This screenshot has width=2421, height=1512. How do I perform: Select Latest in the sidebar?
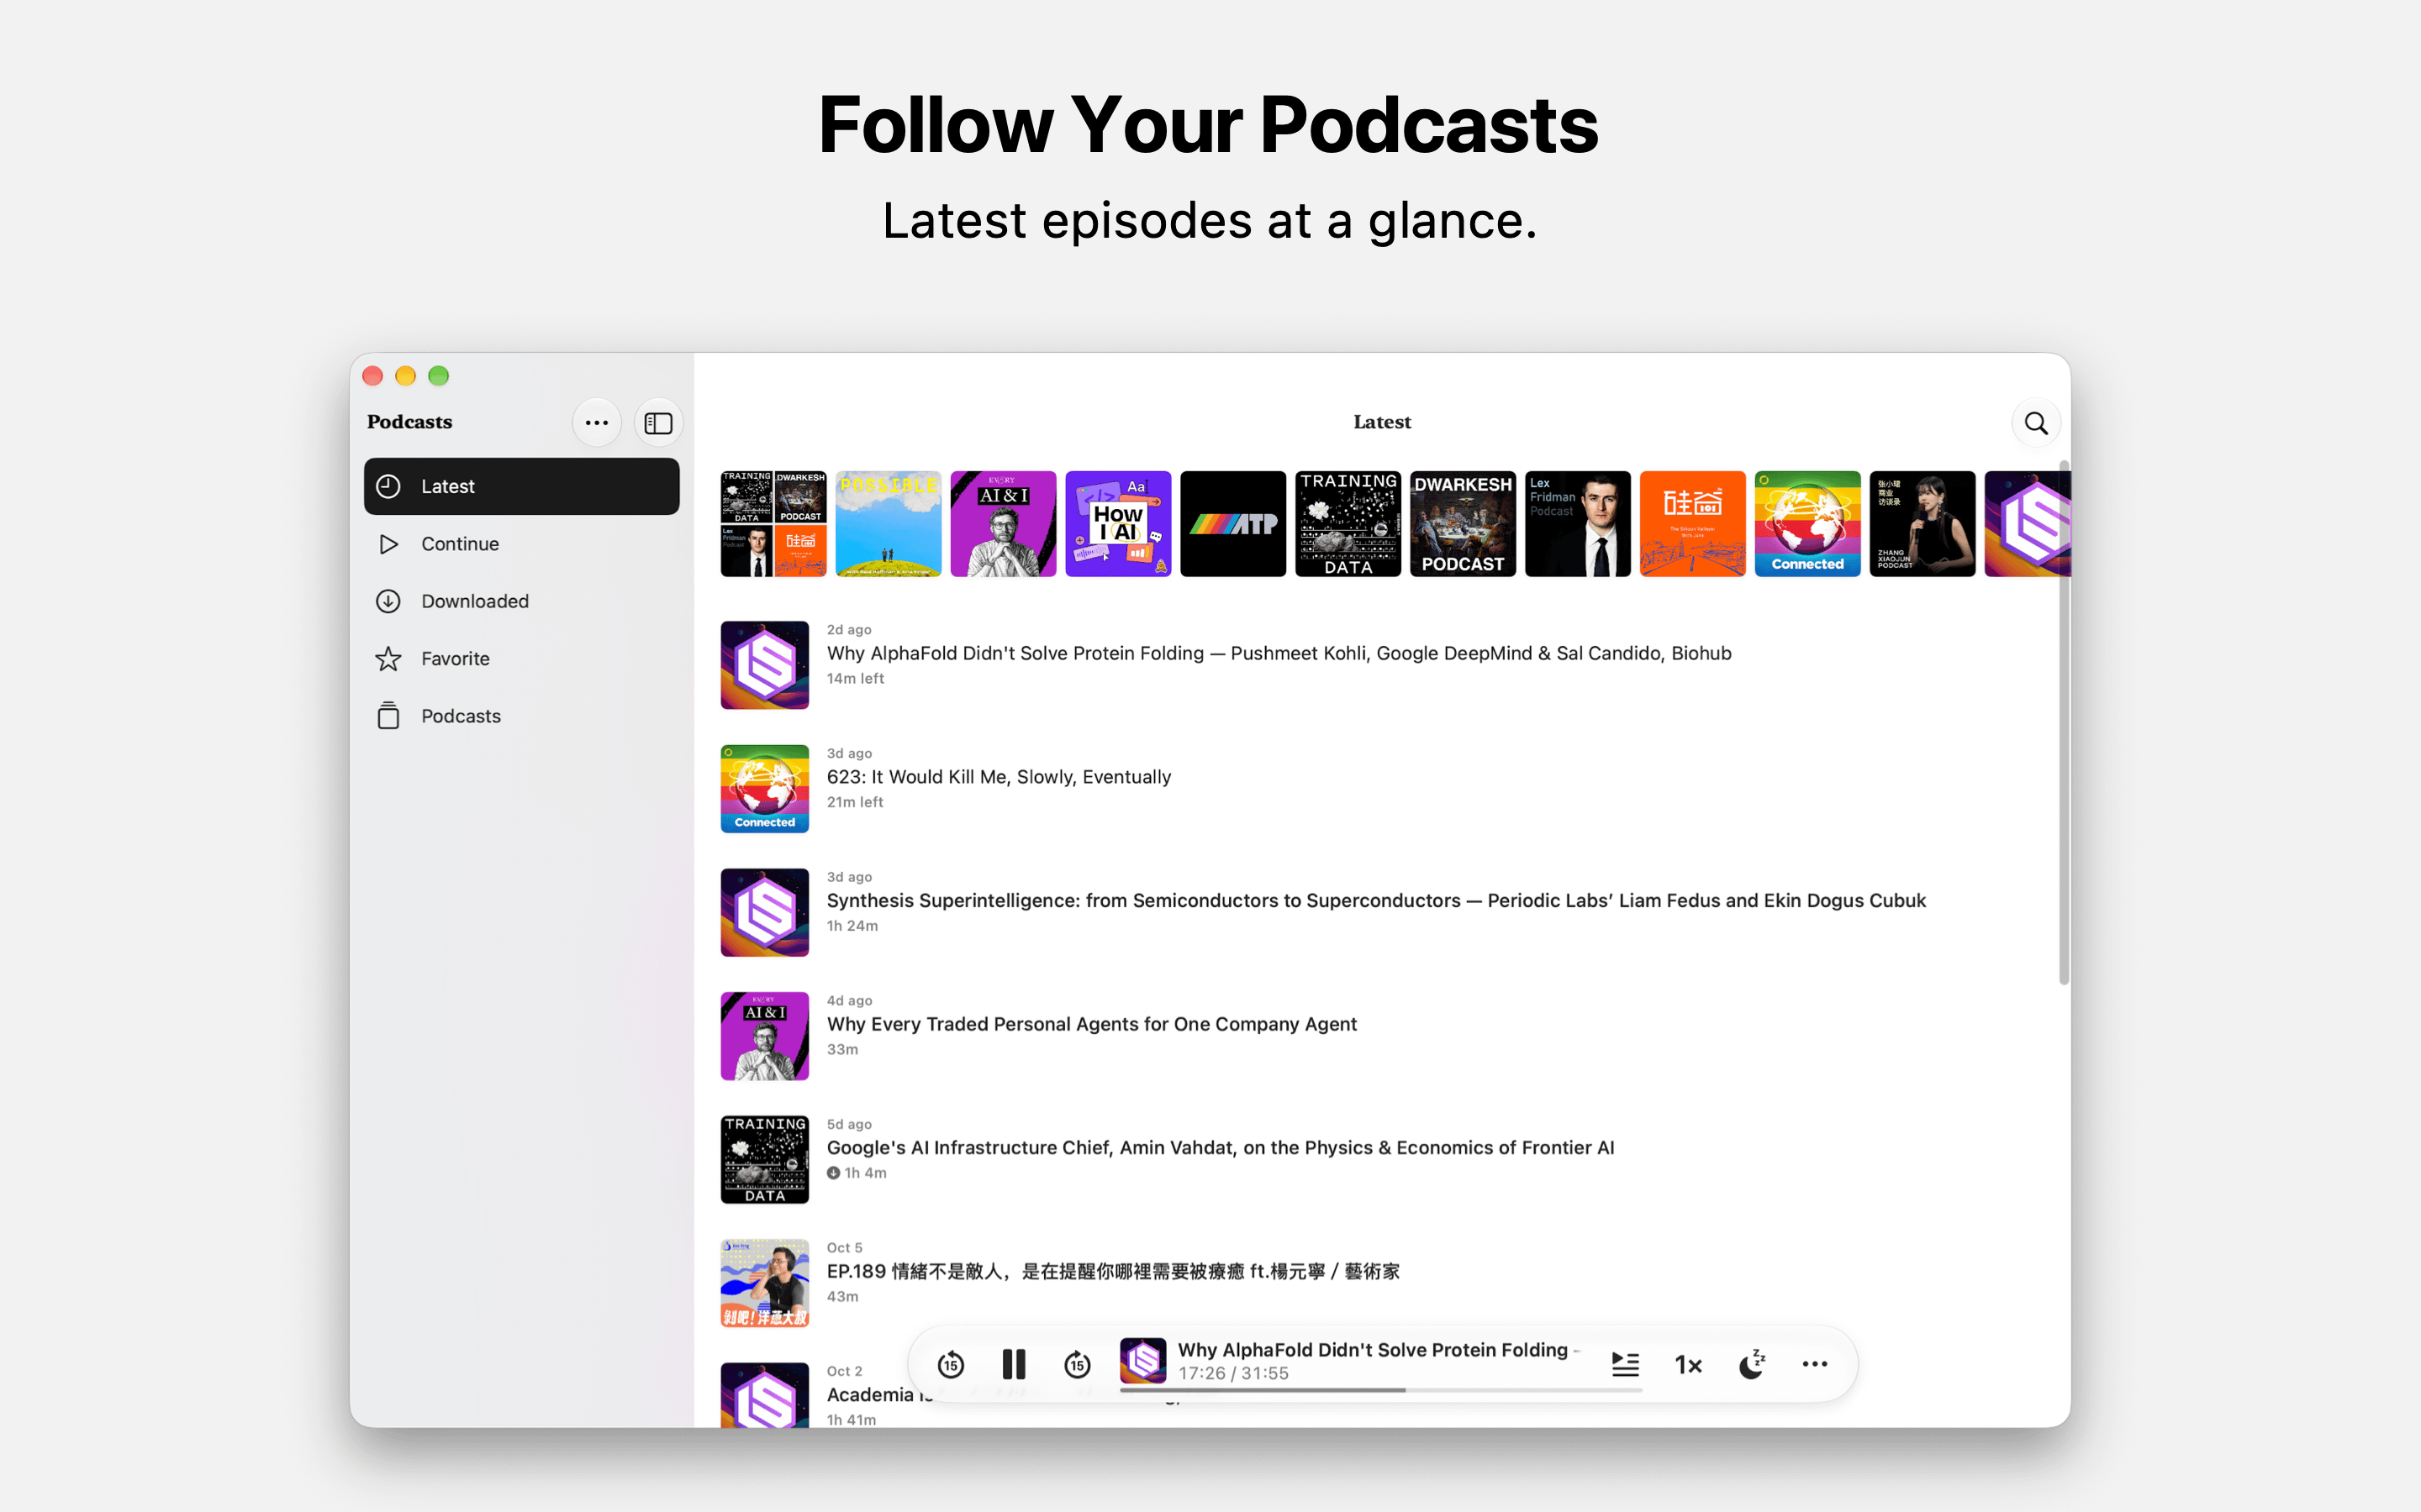(521, 486)
